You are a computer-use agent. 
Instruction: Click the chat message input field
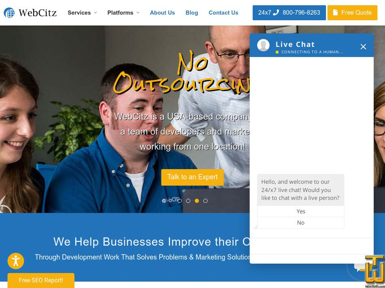(x=312, y=246)
